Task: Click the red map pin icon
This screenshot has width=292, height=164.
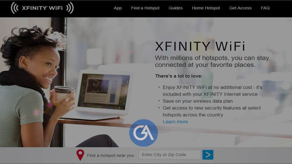Action: pyautogui.click(x=80, y=155)
